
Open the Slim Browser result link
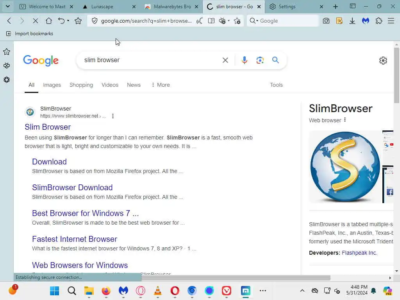(x=48, y=127)
